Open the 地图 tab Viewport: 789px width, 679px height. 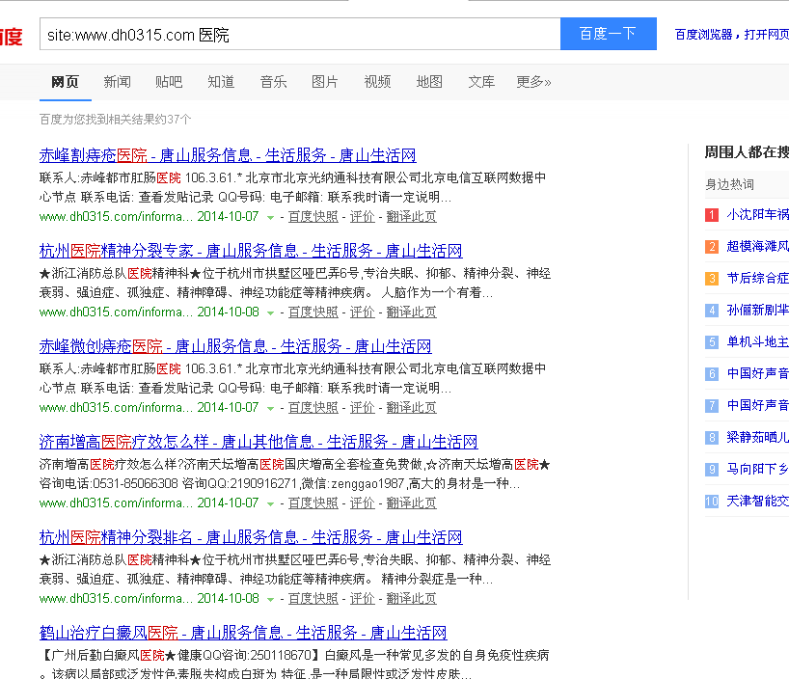(429, 82)
